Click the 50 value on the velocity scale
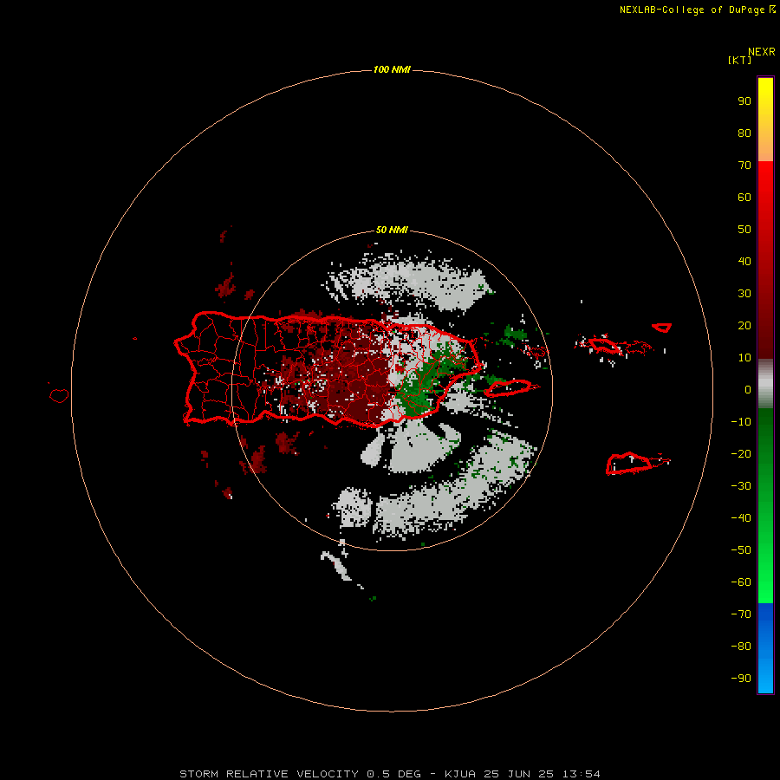Screen dimensions: 780x780 point(744,230)
